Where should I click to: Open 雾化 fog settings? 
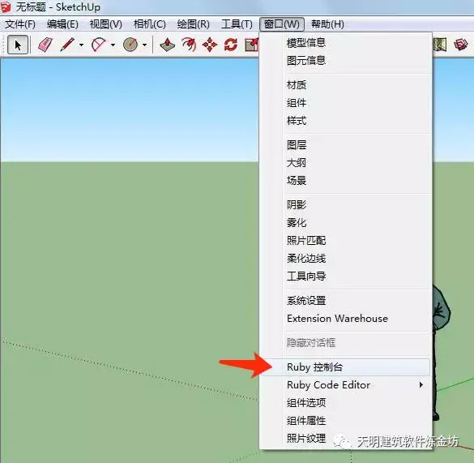pos(345,223)
